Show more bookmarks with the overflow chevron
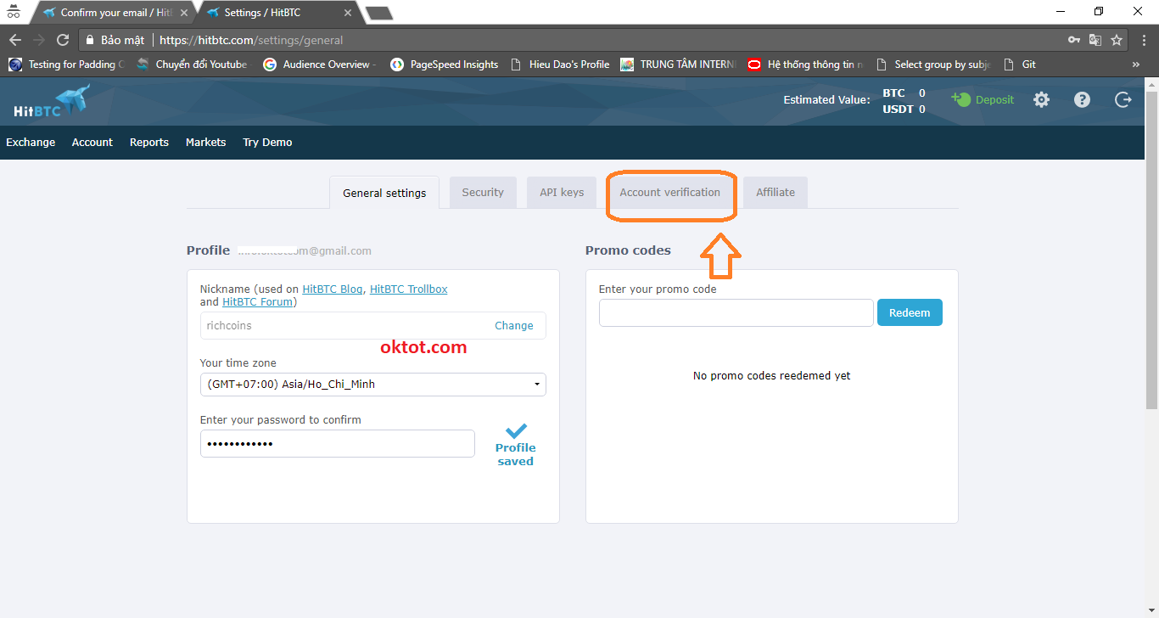 (x=1136, y=65)
